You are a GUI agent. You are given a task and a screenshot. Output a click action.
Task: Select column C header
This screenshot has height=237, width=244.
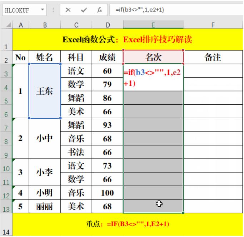click(x=76, y=25)
